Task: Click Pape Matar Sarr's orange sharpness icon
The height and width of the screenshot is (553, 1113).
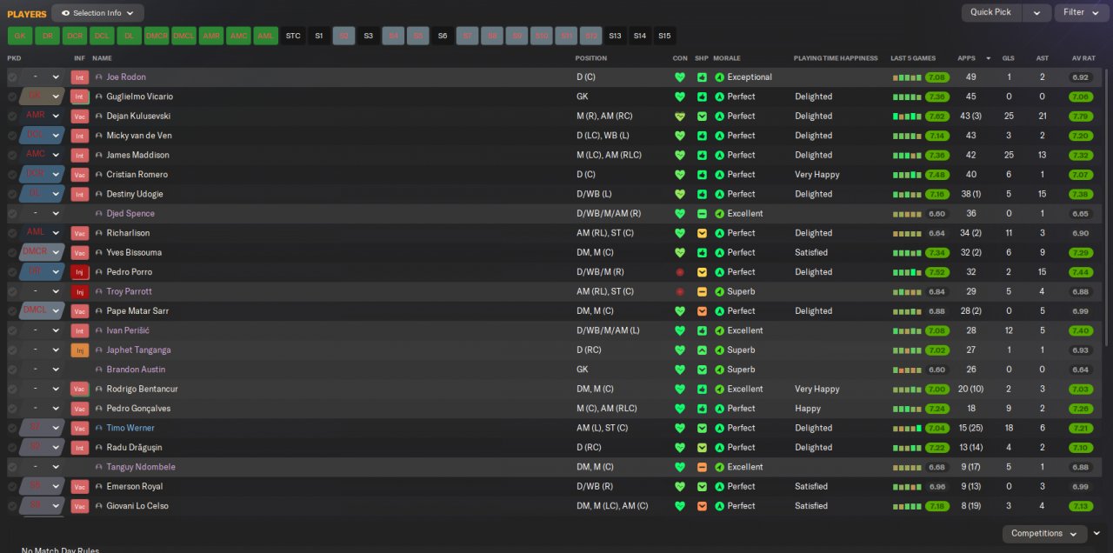Action: coord(702,311)
